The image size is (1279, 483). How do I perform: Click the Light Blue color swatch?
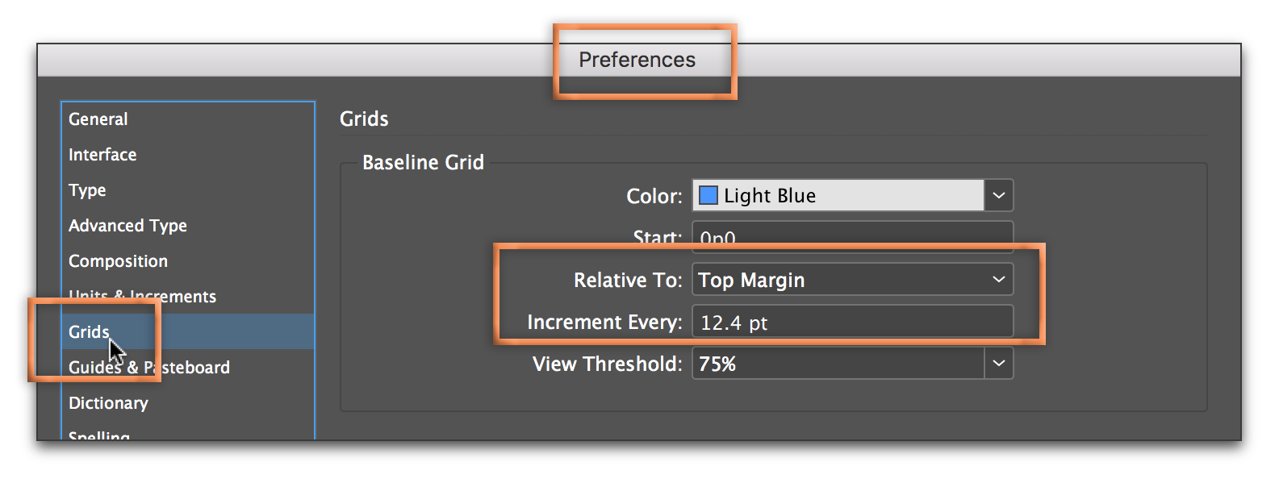tap(708, 196)
